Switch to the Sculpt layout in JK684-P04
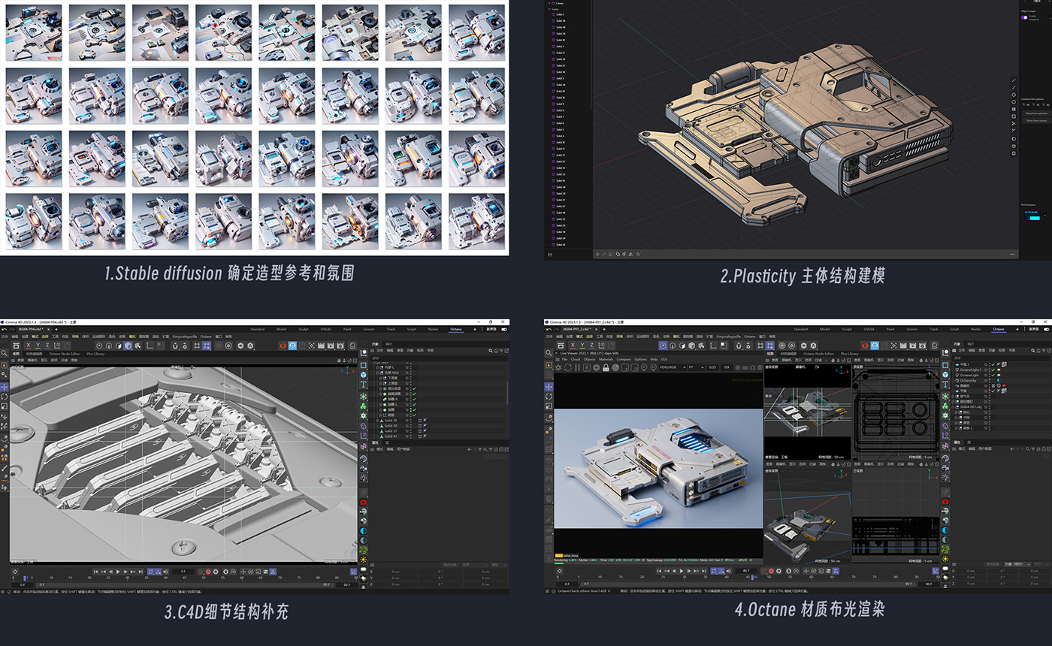 click(x=304, y=329)
